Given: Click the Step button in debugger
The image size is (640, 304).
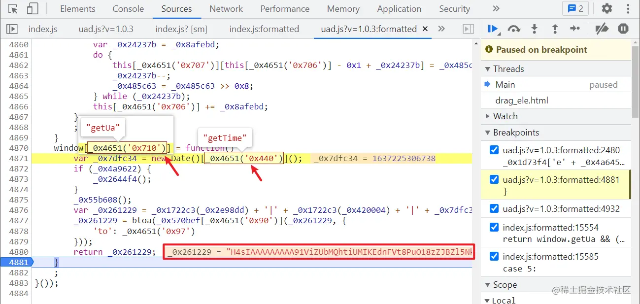Looking at the screenshot, I should [x=575, y=29].
